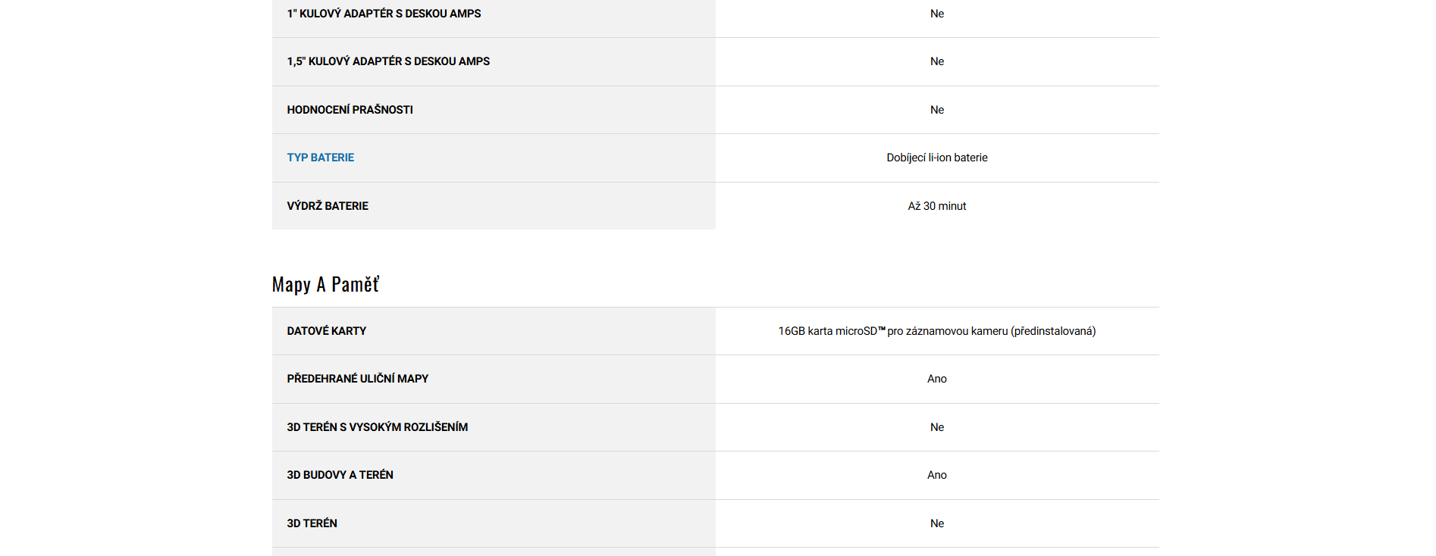The height and width of the screenshot is (556, 1436).
Task: Click the last 3D TERÉN row label
Action: point(312,523)
